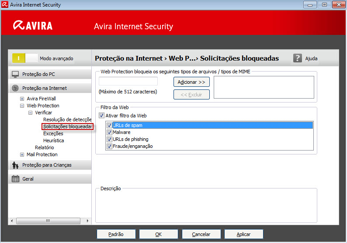This screenshot has width=347, height=243.
Task: Expand the Avira FireWall tree node
Action: click(x=22, y=99)
